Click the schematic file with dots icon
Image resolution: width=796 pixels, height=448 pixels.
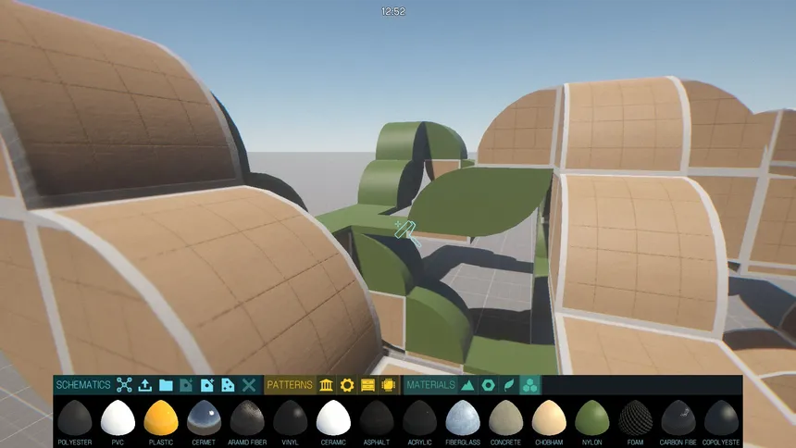click(228, 385)
